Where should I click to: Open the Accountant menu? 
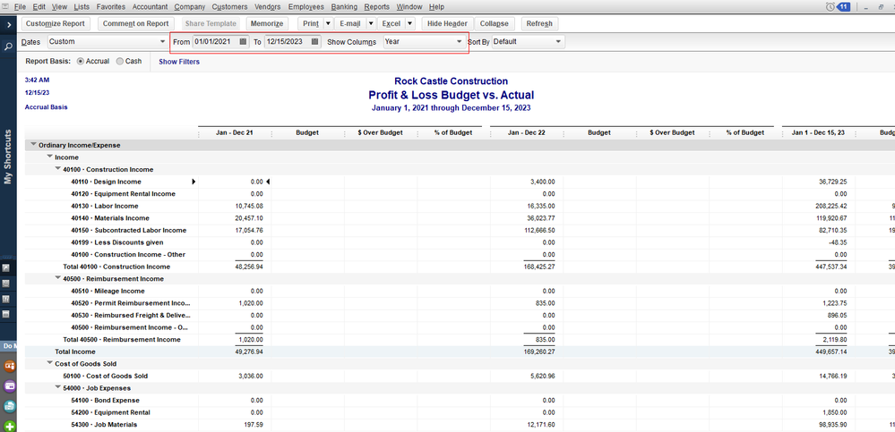tap(151, 7)
